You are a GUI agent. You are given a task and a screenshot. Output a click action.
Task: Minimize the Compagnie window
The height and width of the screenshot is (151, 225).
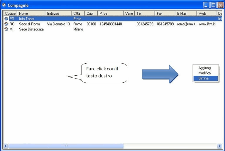[206, 5]
